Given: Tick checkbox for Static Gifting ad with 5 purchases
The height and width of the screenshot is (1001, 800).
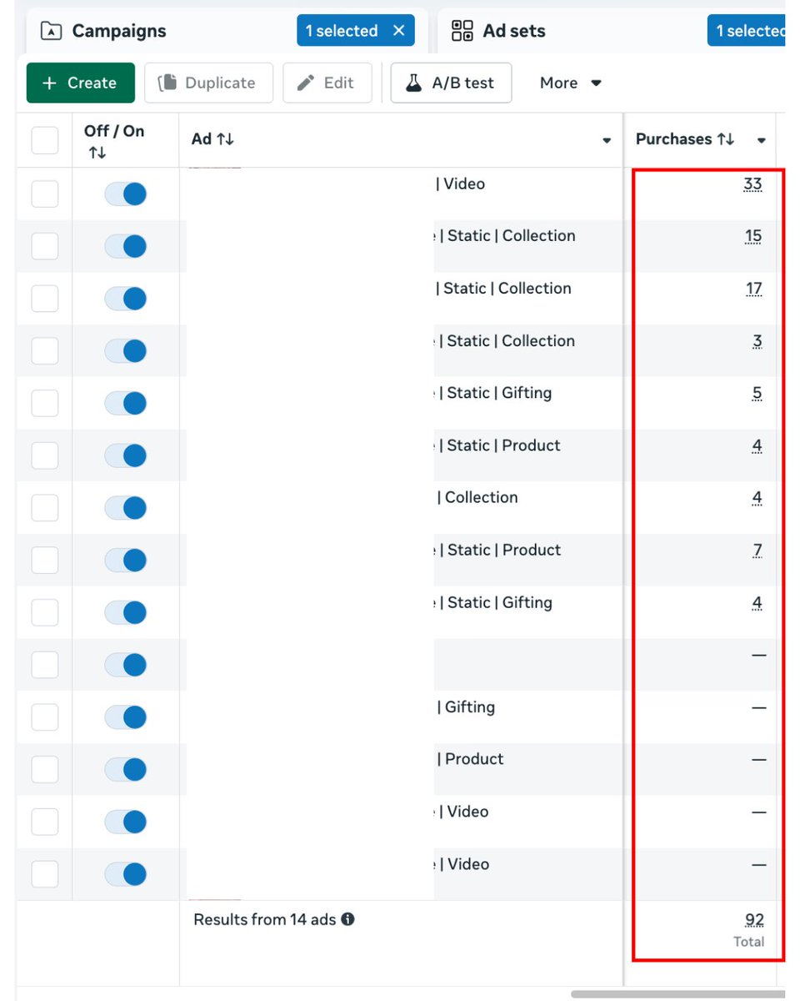Looking at the screenshot, I should point(45,403).
